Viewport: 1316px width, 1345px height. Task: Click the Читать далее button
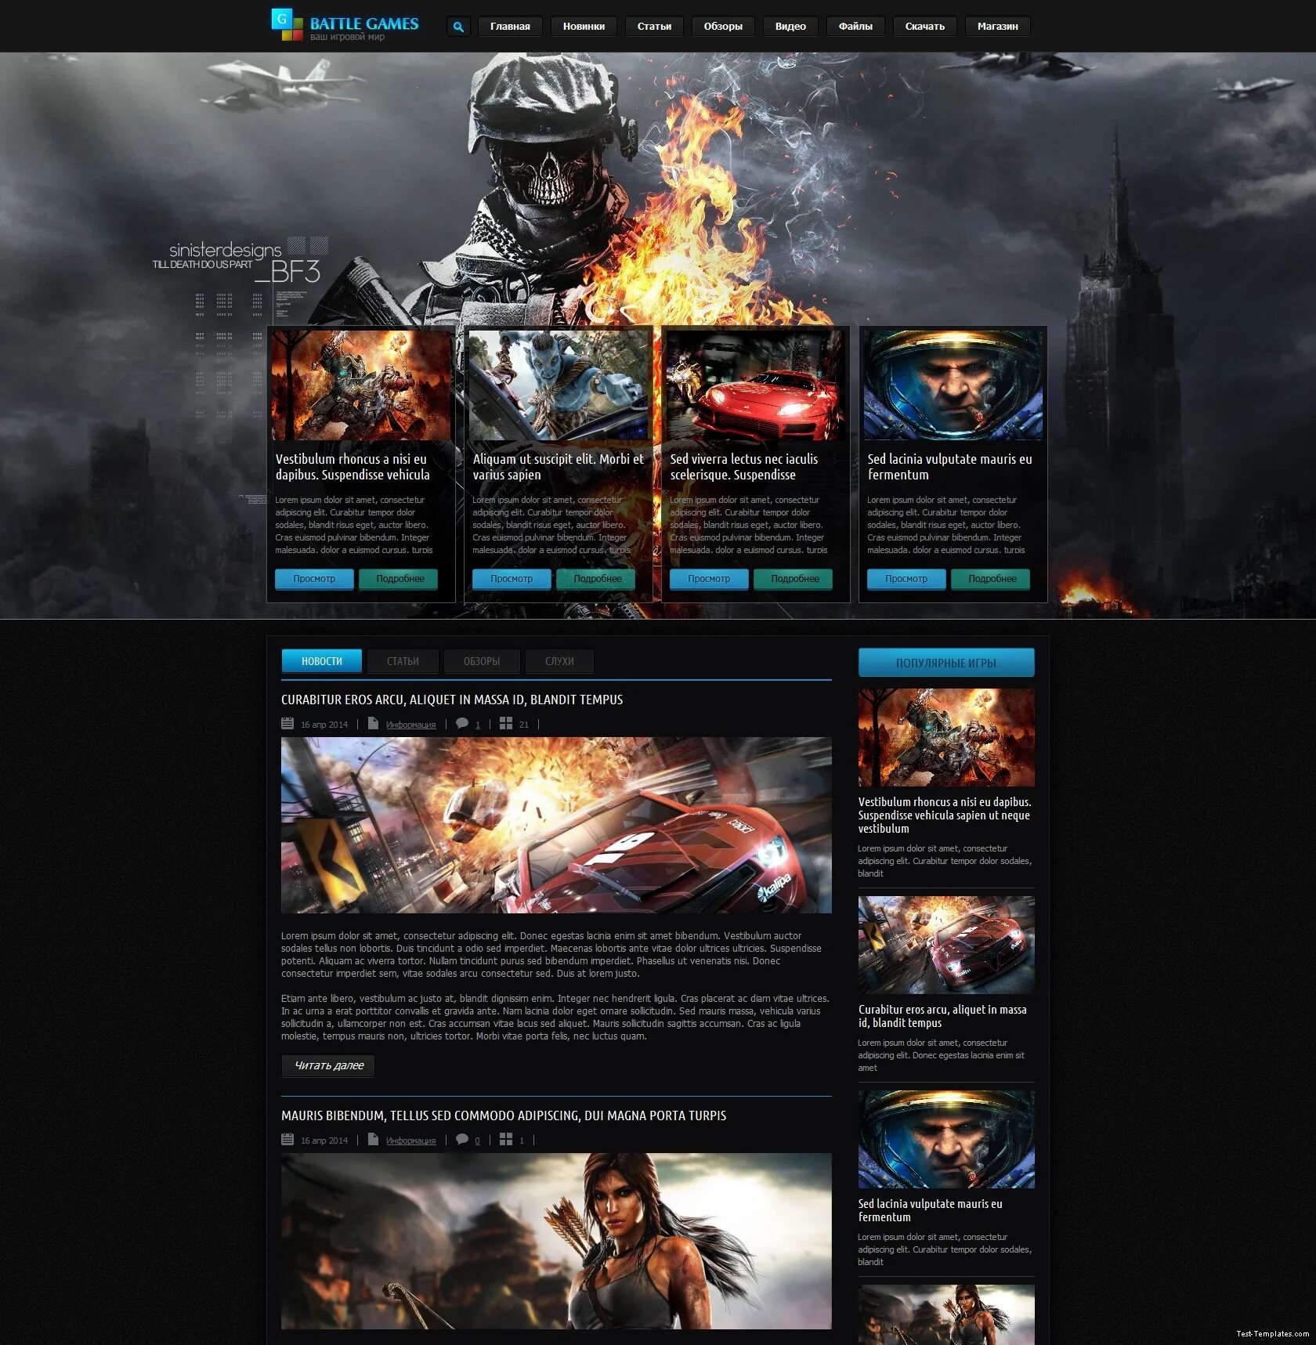point(328,1065)
